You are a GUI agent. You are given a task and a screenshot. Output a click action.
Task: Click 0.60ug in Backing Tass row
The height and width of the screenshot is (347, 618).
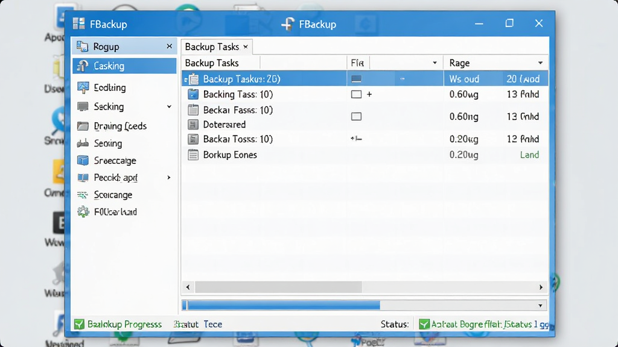[464, 95]
